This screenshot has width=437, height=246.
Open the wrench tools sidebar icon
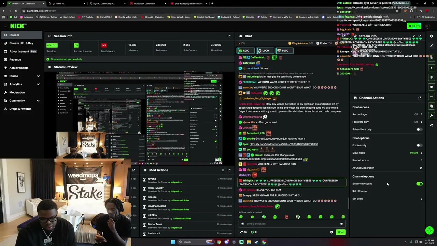(x=432, y=115)
